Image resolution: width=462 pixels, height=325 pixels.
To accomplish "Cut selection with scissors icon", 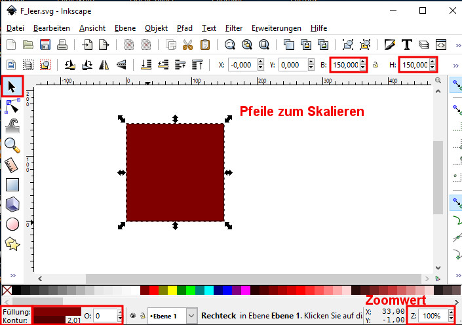I will pos(187,45).
